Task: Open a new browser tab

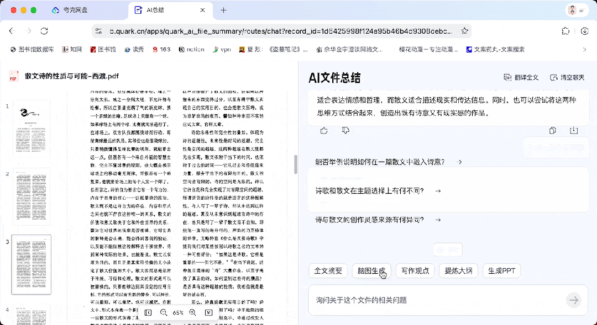Action: 223,10
